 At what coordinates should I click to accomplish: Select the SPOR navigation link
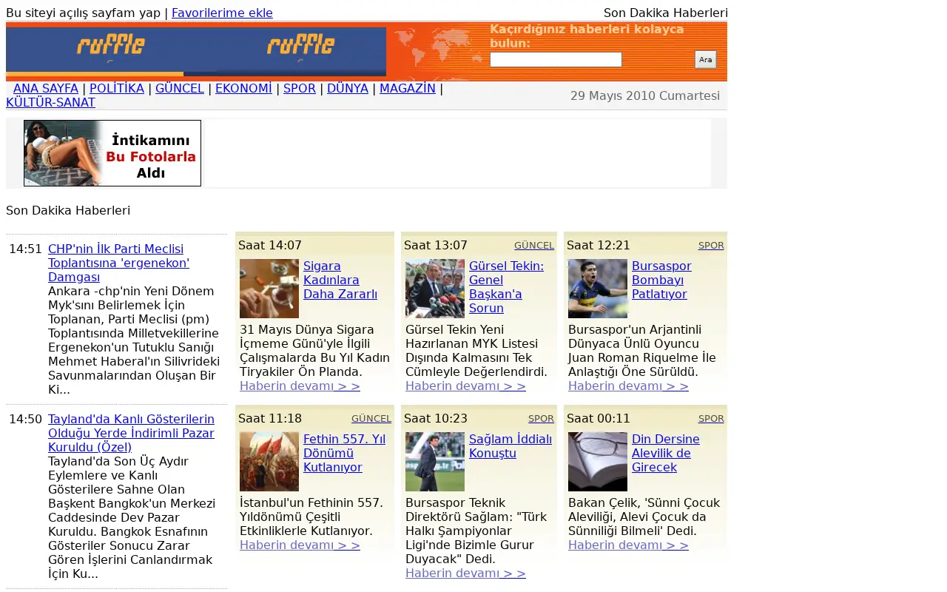300,88
